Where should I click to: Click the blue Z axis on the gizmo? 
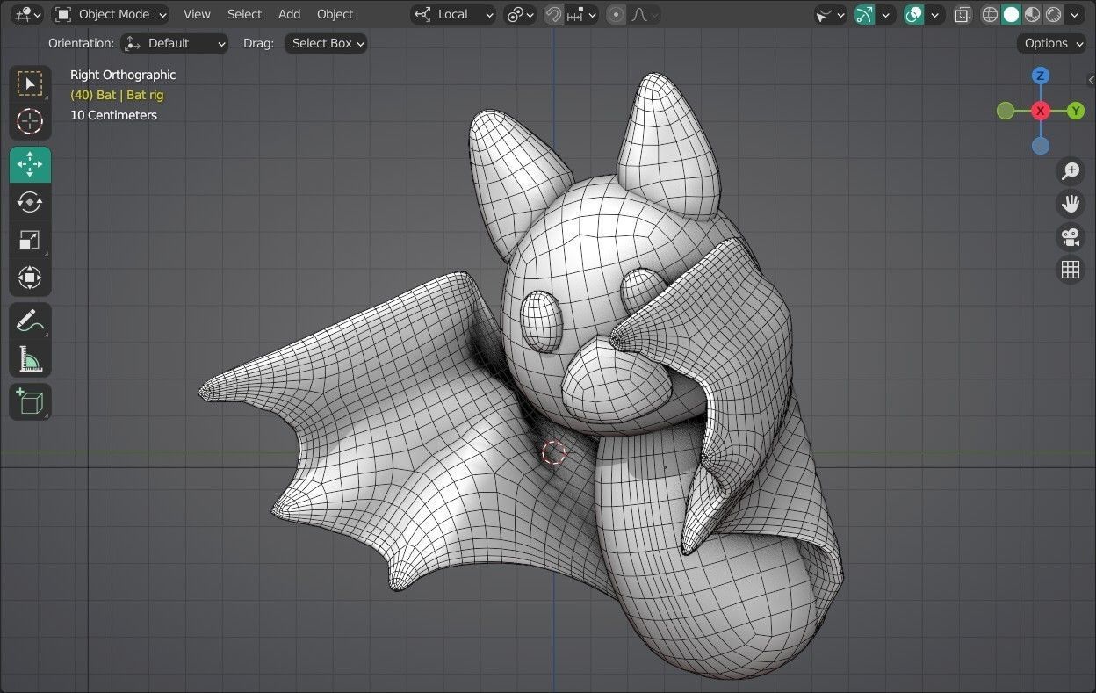1041,76
